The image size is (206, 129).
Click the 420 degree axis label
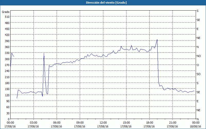[7, 35]
